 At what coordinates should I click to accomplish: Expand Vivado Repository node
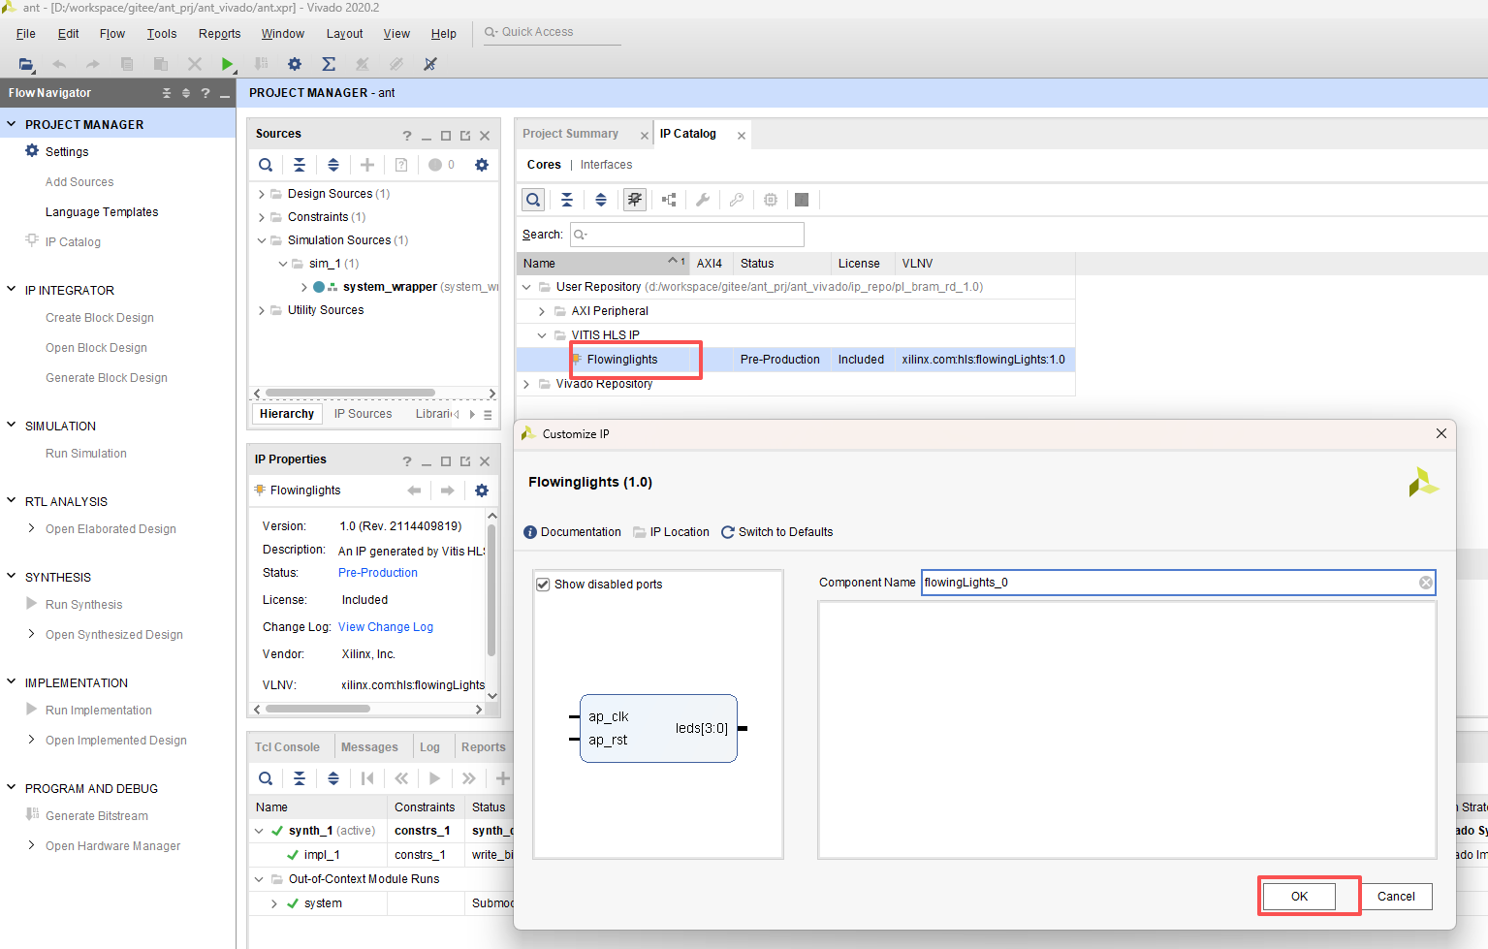(526, 384)
